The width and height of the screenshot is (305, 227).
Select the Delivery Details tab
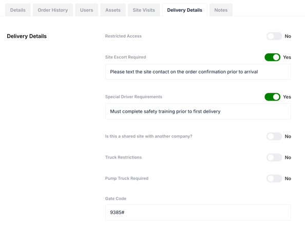185,10
